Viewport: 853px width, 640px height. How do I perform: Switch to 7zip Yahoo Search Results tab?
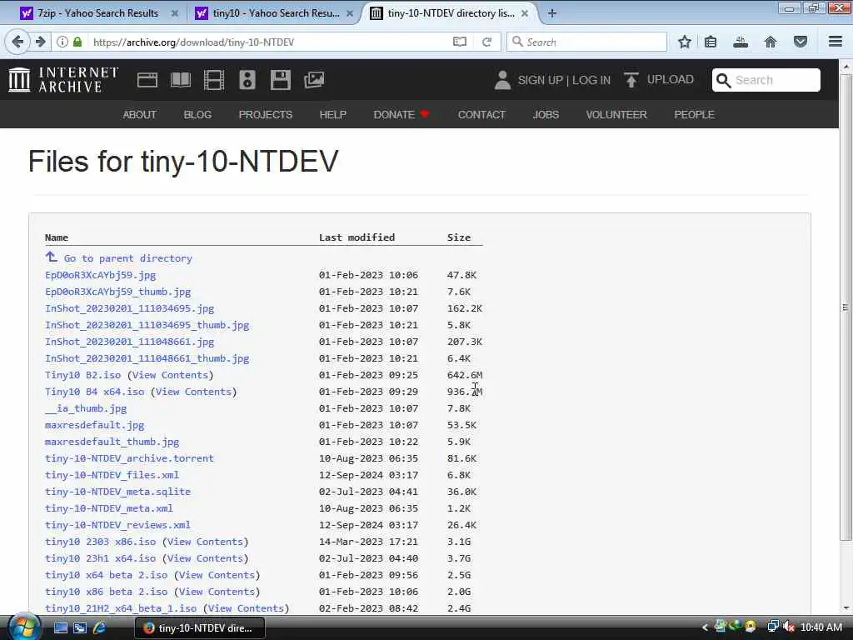[x=98, y=13]
